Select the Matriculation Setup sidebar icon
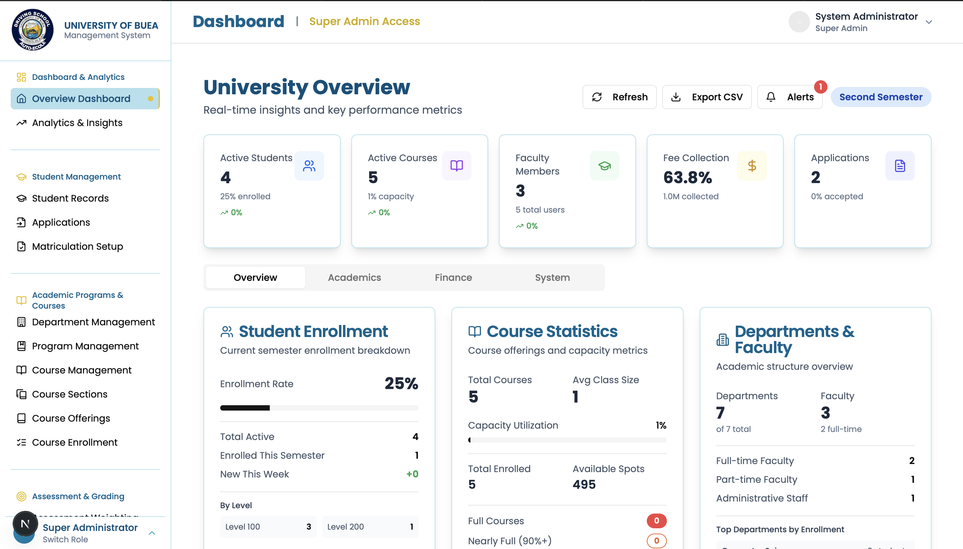The width and height of the screenshot is (963, 549). [x=21, y=246]
